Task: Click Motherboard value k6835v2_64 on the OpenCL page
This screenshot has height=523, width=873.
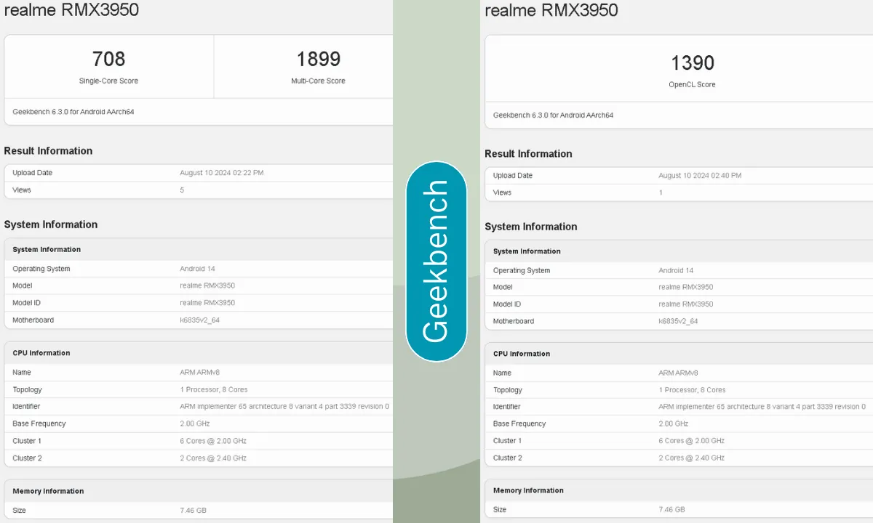Action: [678, 321]
